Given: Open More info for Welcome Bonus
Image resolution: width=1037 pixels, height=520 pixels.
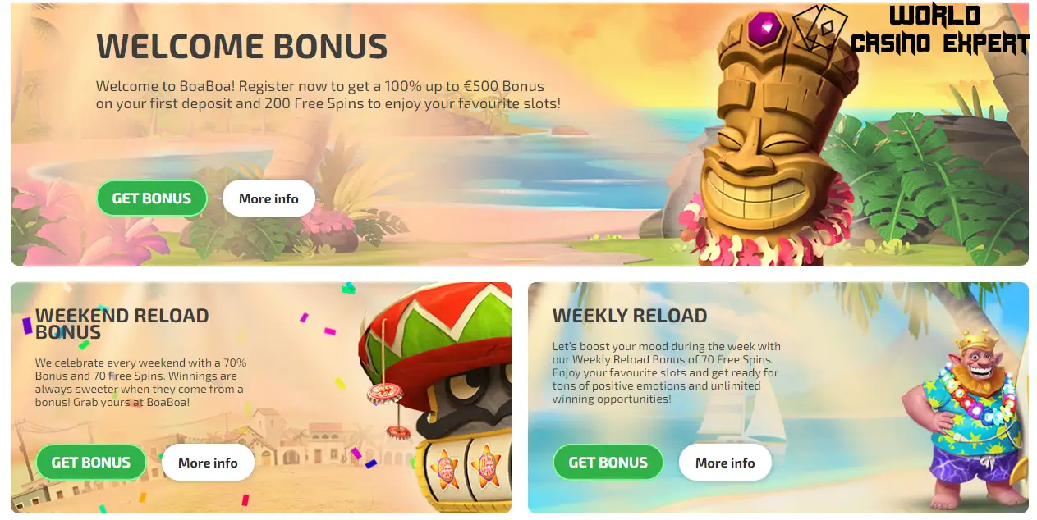Looking at the screenshot, I should coord(268,198).
